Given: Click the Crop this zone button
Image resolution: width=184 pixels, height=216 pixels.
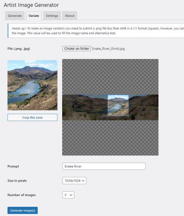Looking at the screenshot, I should coord(33,118).
